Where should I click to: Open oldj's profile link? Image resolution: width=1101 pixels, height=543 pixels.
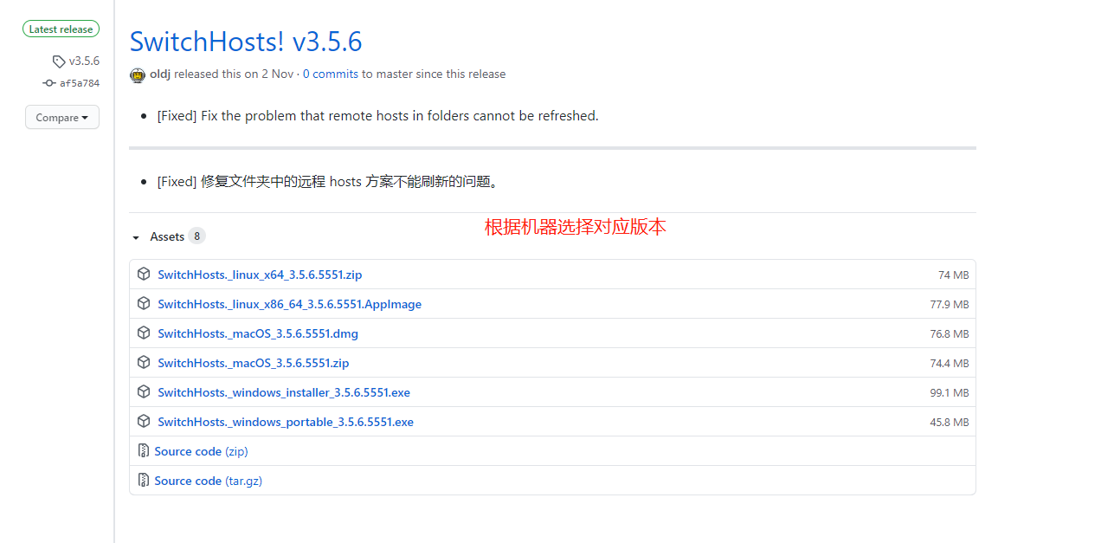click(160, 74)
